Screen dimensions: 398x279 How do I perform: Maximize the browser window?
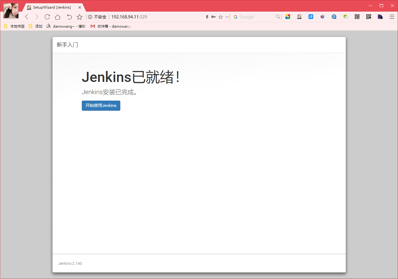coord(381,6)
